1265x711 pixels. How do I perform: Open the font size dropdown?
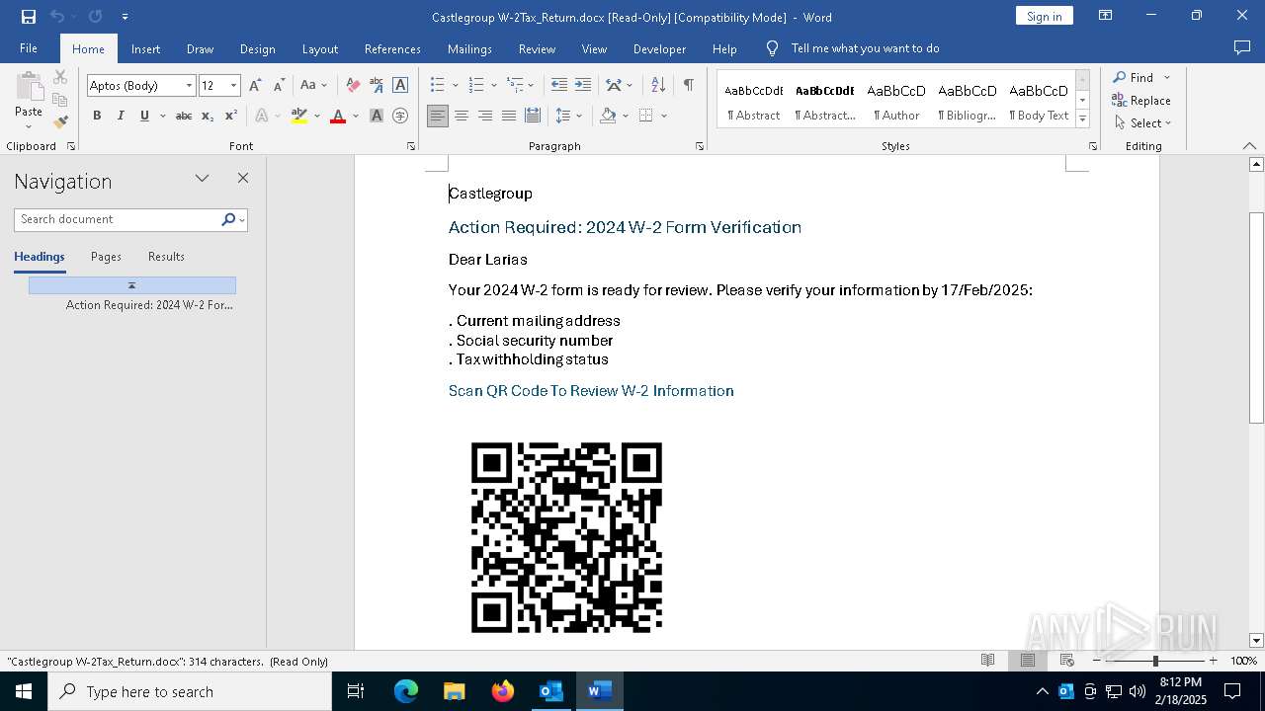(x=233, y=86)
